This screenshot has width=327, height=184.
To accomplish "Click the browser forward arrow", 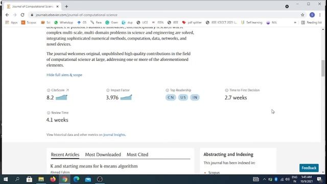I will pyautogui.click(x=15, y=15).
